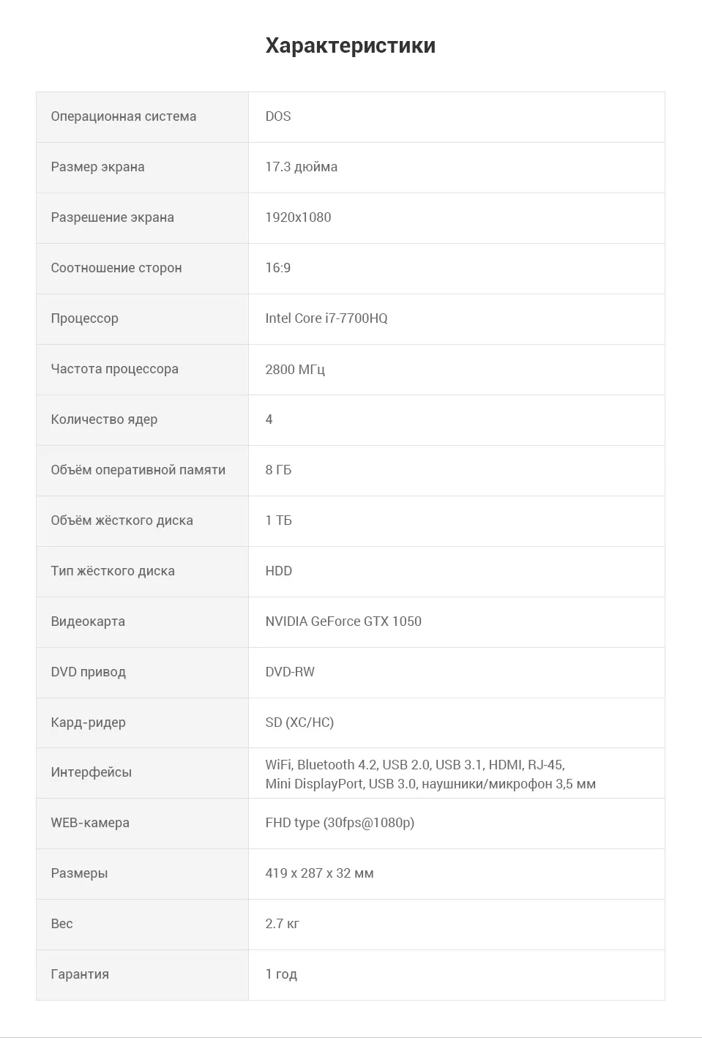Click the NVIDIA GeForce GTX 1050 text
702x1038 pixels.
(x=343, y=621)
